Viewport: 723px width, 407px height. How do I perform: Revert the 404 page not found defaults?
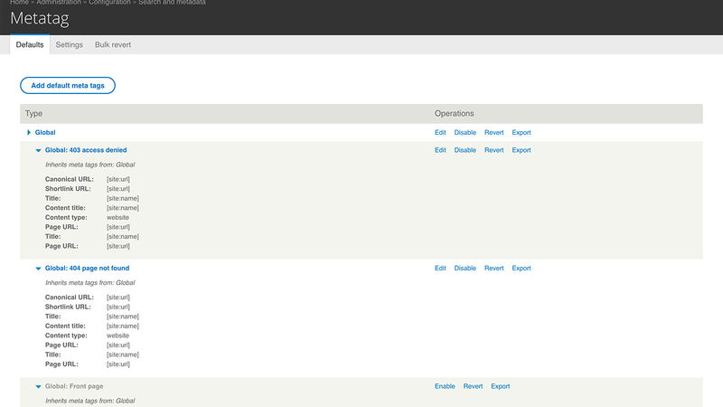pos(493,268)
